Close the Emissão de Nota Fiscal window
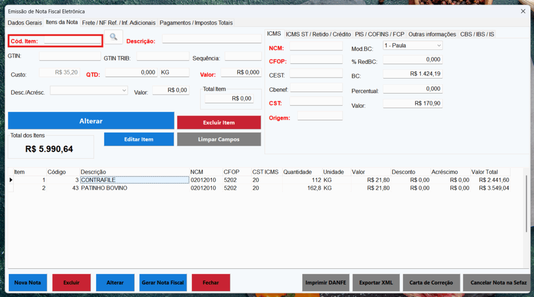 [x=523, y=11]
